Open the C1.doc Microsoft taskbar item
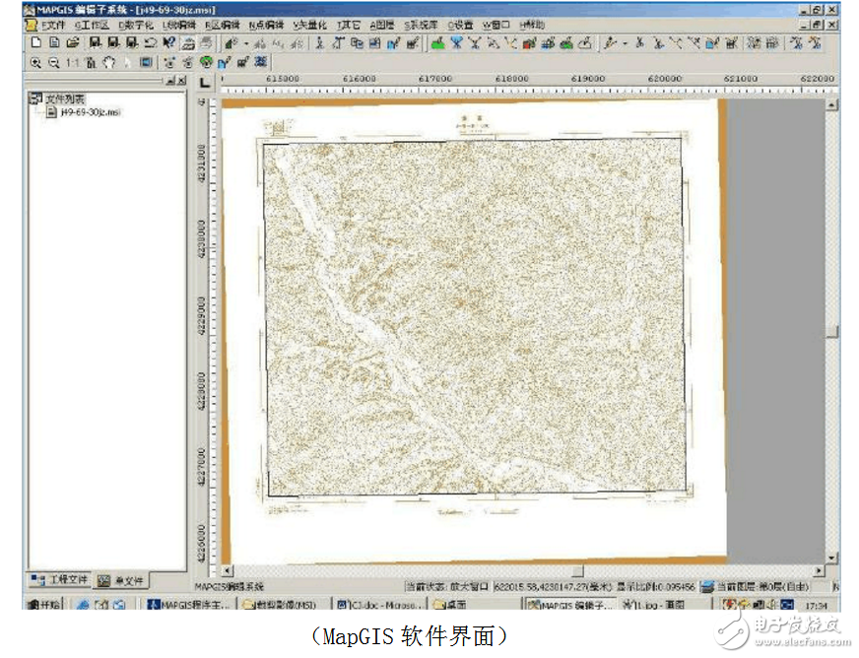The image size is (859, 658). point(379,604)
